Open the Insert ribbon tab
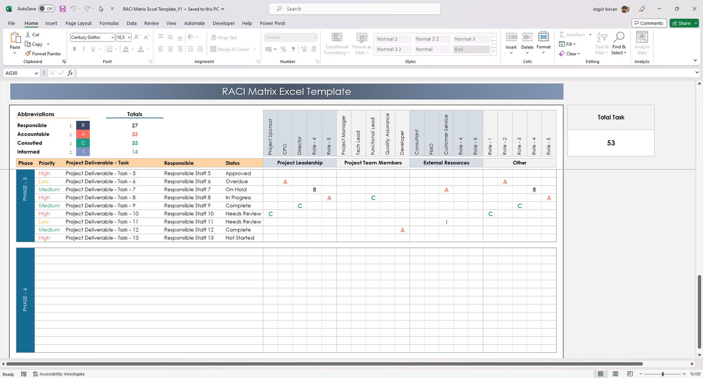This screenshot has height=378, width=703. (51, 23)
